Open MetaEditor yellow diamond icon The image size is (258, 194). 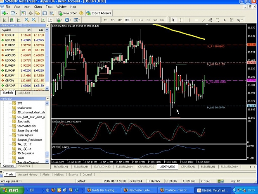[x=81, y=13]
